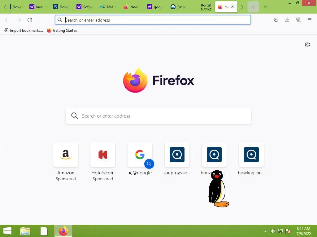Focus the top address bar
This screenshot has width=317, height=237.
pos(153,20)
